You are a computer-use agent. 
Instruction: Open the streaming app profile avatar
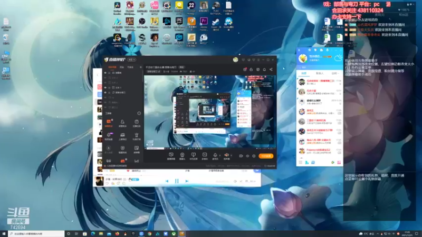(x=235, y=60)
